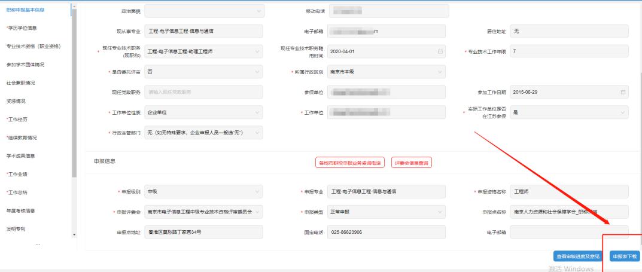The image size is (642, 272).
Task: Select 发明专利 in the sidebar
Action: pos(16,229)
